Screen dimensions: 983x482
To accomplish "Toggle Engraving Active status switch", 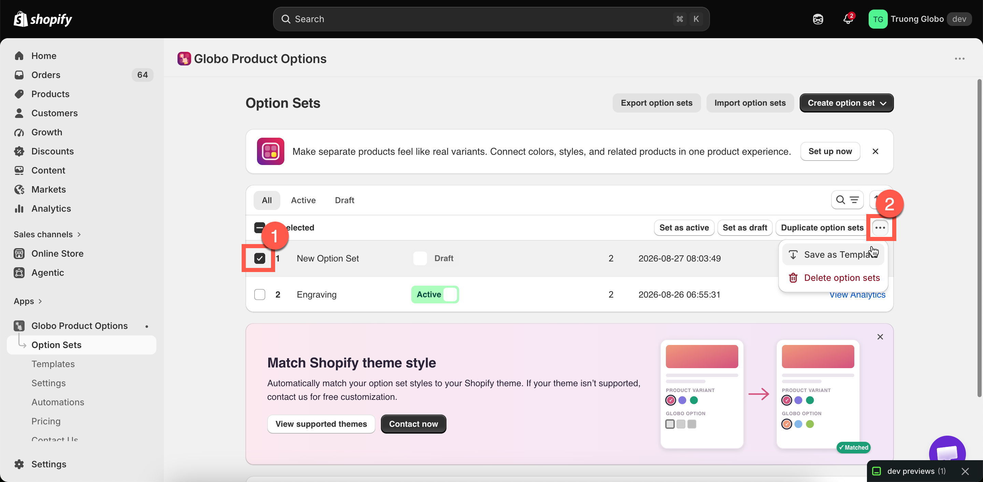I will click(x=435, y=295).
